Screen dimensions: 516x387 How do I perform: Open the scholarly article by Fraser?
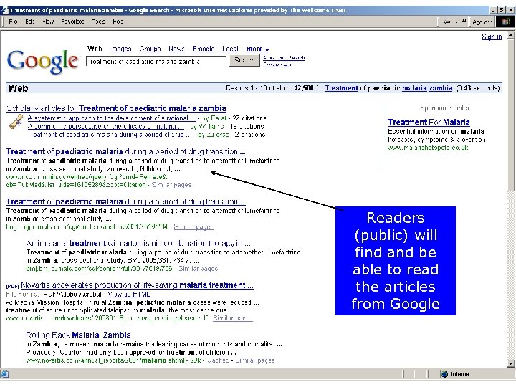point(112,118)
